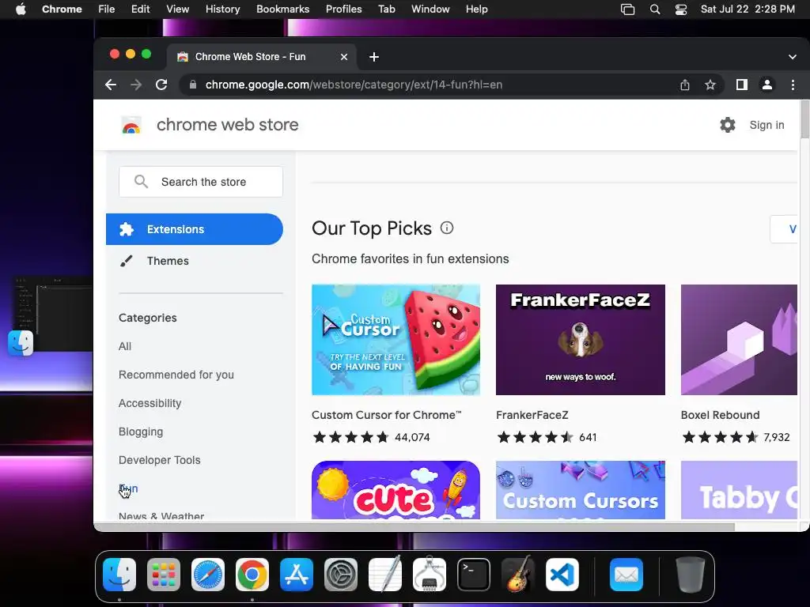Open the Chrome profile avatar icon
This screenshot has width=810, height=607.
tap(767, 85)
